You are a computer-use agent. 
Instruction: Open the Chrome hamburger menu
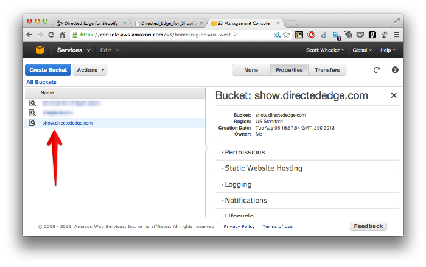point(397,35)
